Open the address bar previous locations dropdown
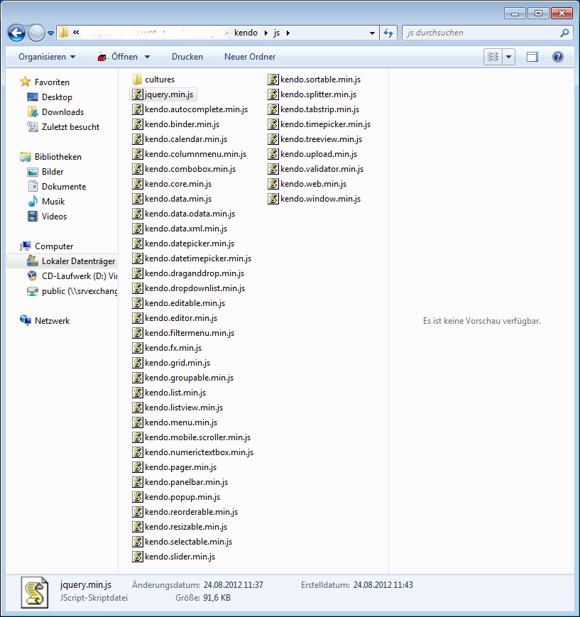The width and height of the screenshot is (580, 617). coord(372,33)
